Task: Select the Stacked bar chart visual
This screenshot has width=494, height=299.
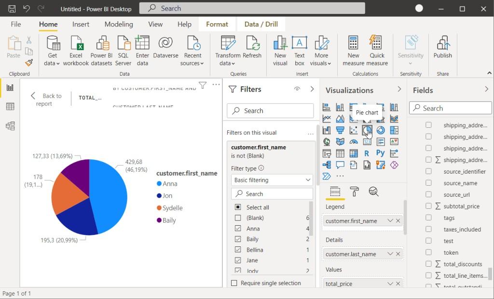Action: (327, 108)
